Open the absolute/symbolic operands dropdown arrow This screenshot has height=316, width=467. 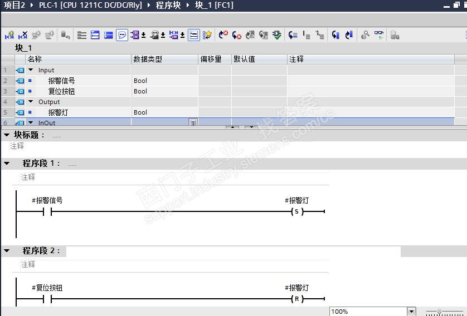click(x=144, y=36)
